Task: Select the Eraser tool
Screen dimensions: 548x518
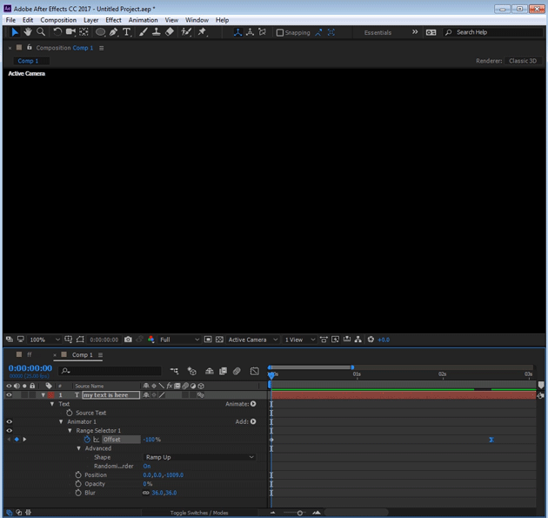Action: pyautogui.click(x=170, y=32)
